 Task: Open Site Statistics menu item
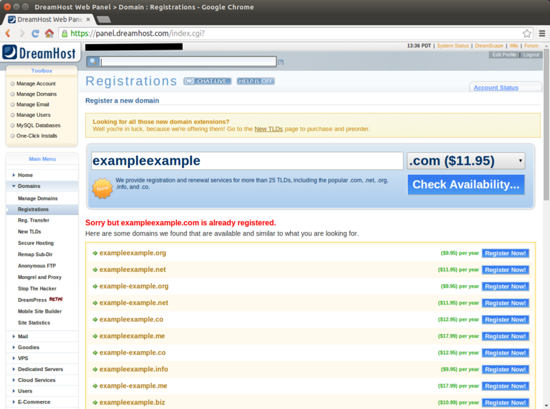coord(34,322)
